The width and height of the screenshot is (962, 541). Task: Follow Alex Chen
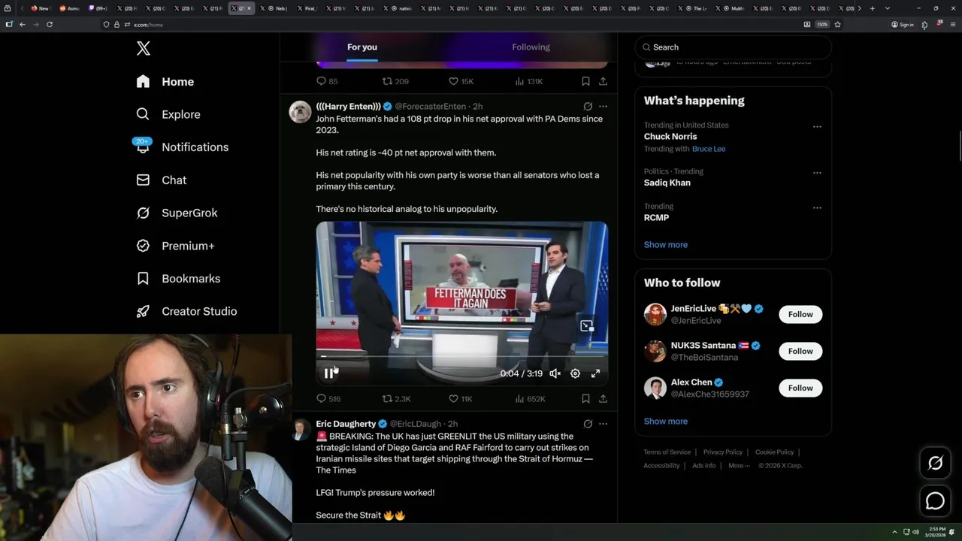(800, 388)
